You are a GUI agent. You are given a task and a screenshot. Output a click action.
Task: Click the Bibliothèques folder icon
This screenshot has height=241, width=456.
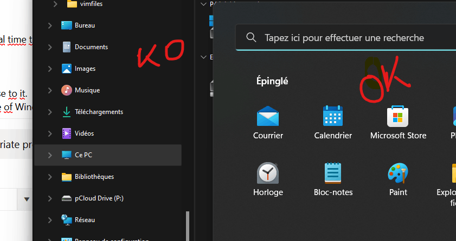(x=67, y=177)
